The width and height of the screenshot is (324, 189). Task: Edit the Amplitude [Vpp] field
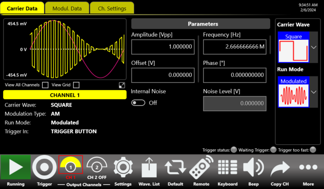[163, 47]
